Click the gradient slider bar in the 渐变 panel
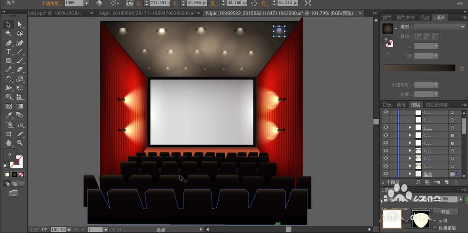This screenshot has width=468, height=233. click(419, 68)
